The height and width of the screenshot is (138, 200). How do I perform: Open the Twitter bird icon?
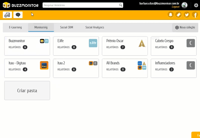click(x=187, y=15)
